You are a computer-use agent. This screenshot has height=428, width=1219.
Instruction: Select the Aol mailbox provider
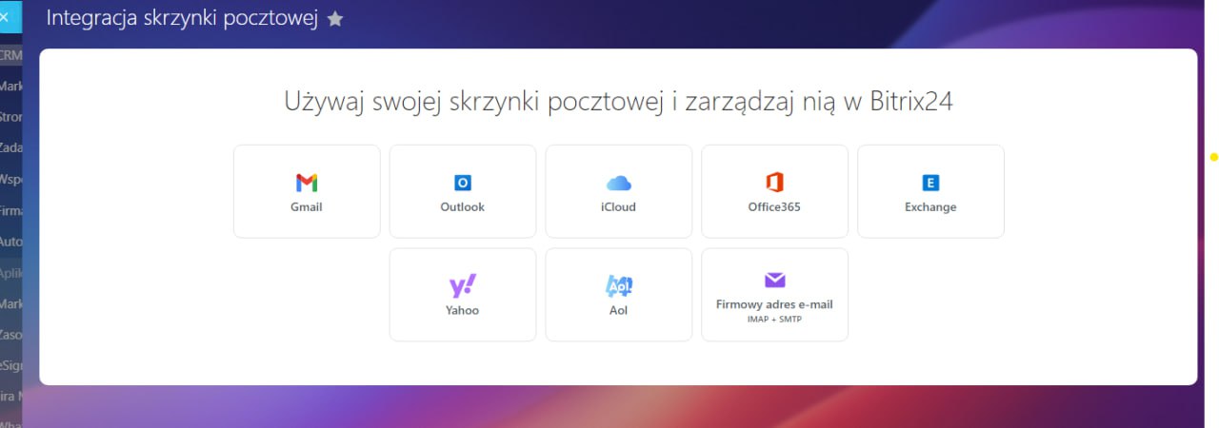pos(619,295)
